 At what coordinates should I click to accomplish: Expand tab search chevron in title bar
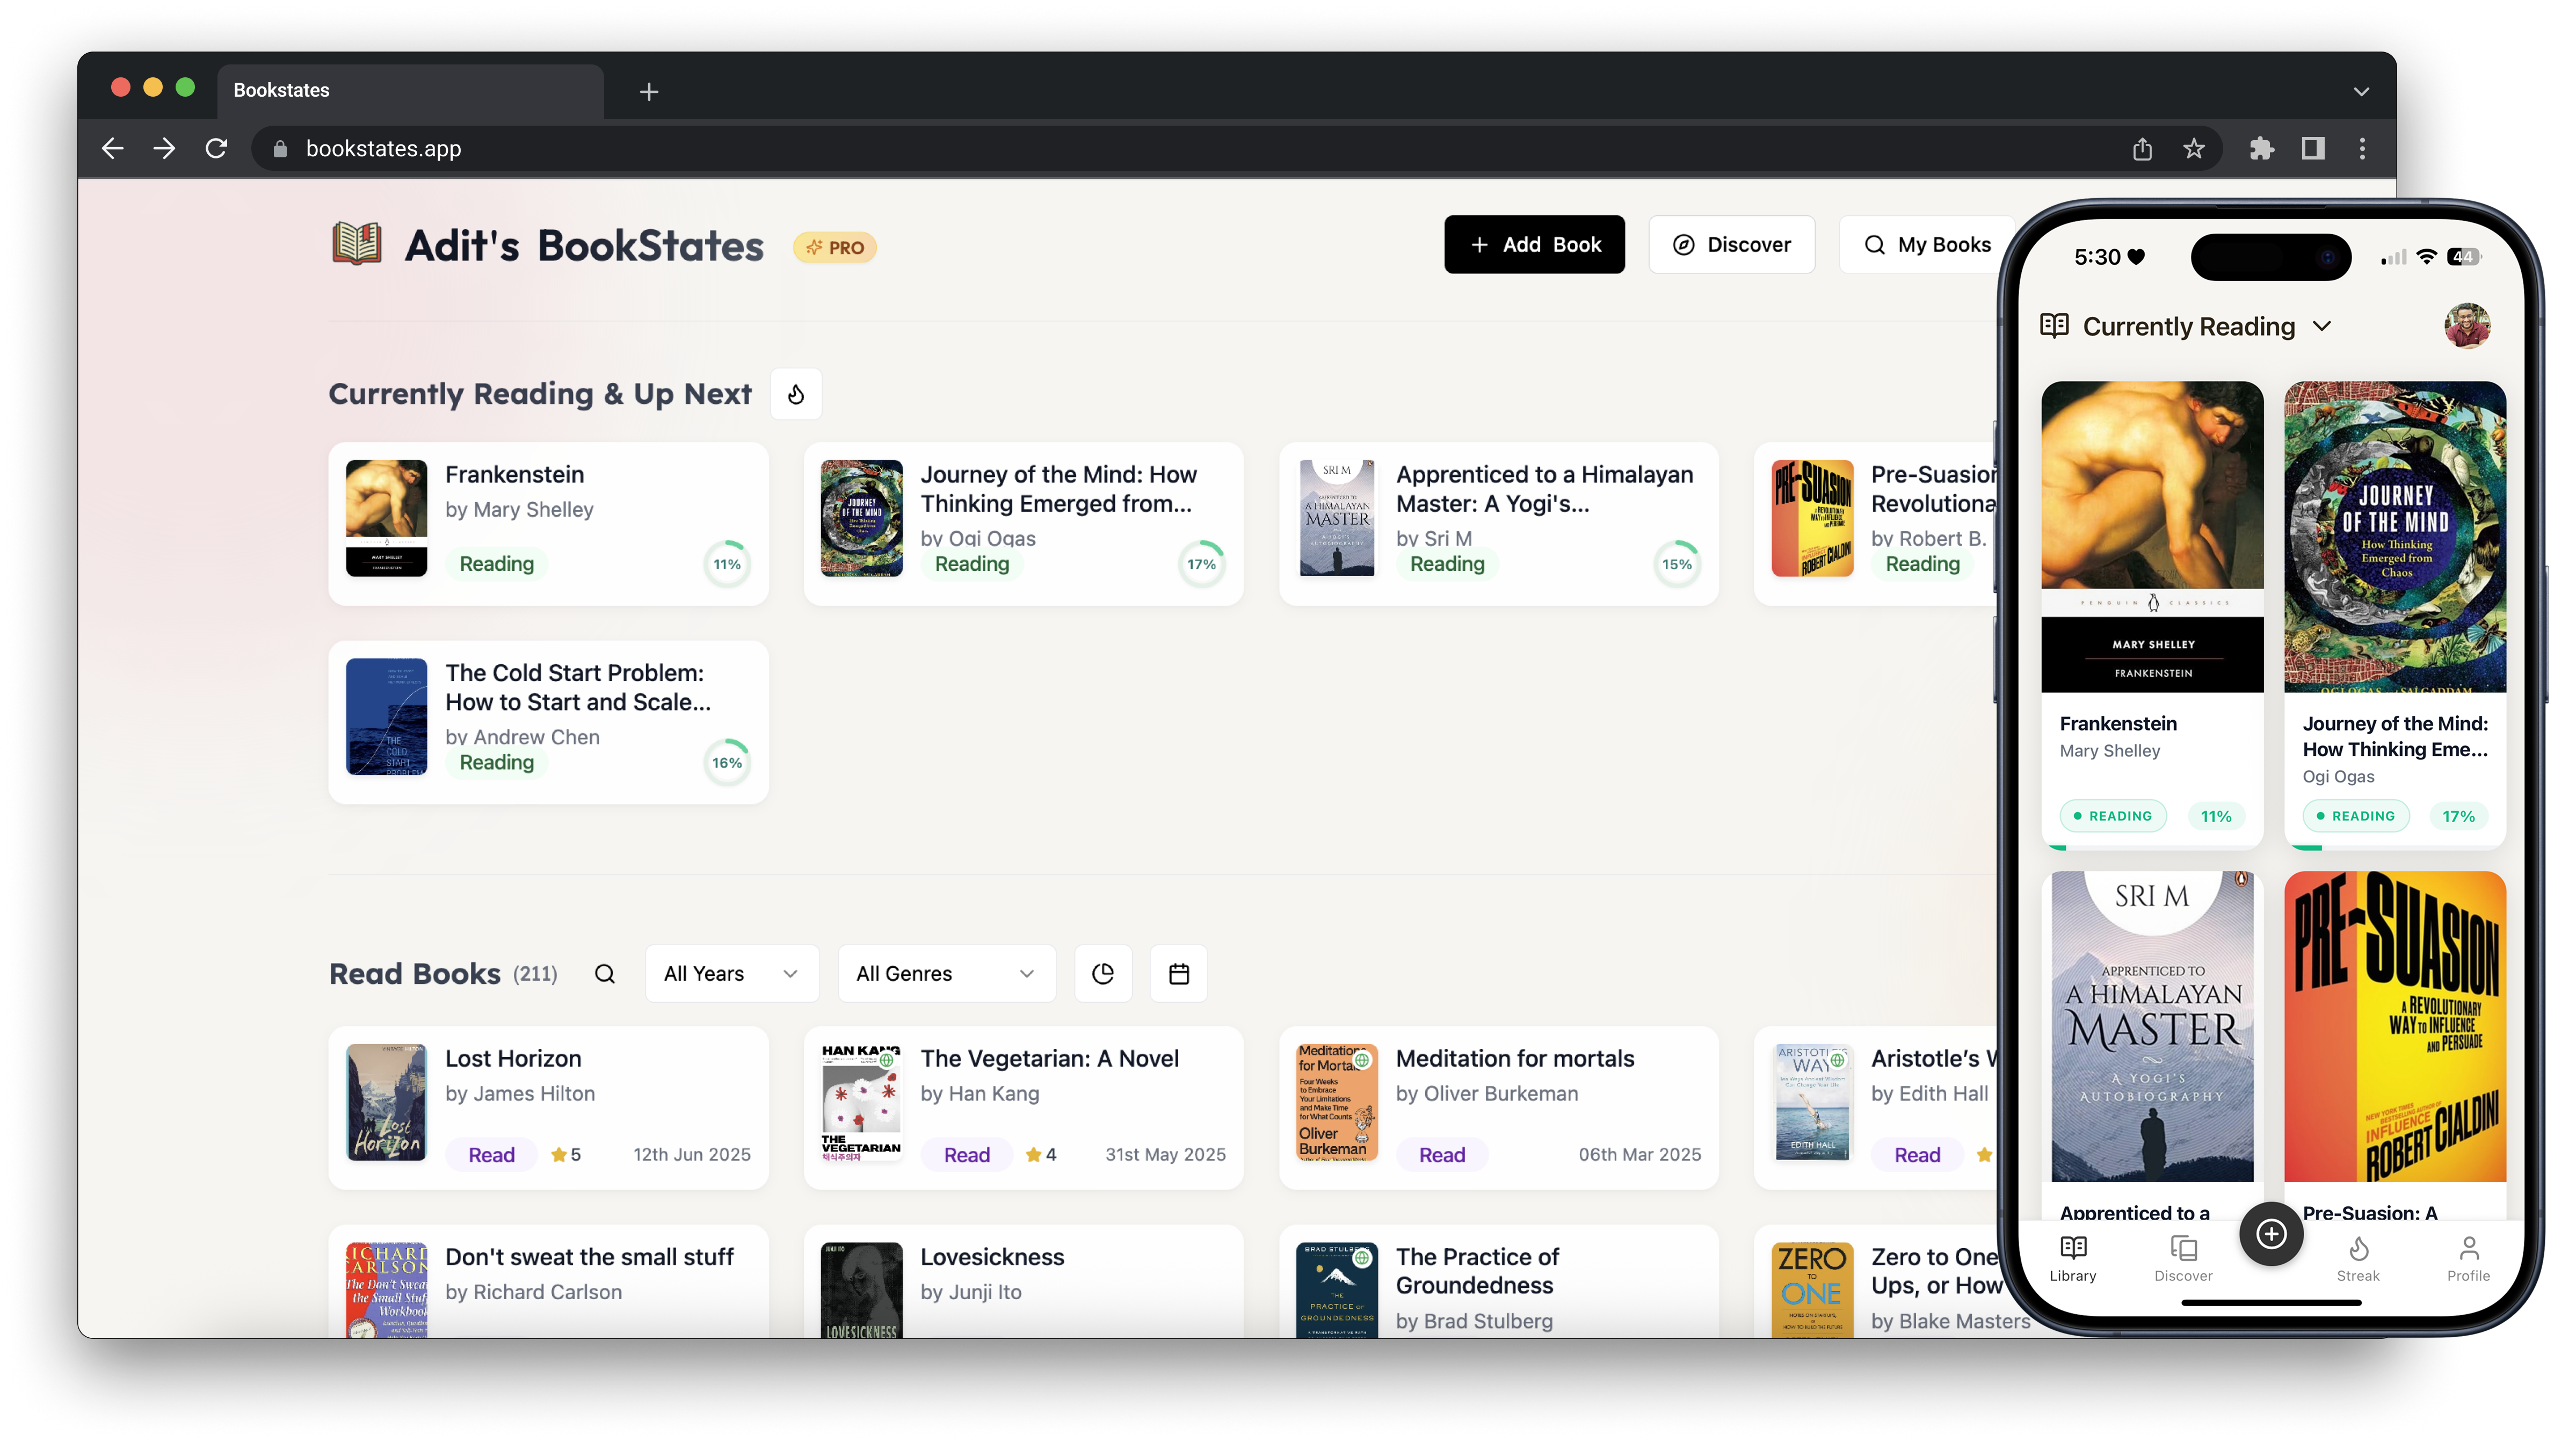coord(2362,91)
